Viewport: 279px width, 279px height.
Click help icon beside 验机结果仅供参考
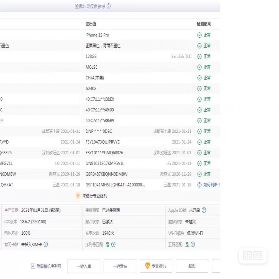109,6
